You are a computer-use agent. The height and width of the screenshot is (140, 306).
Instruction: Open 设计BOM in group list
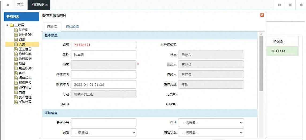[x=26, y=35]
